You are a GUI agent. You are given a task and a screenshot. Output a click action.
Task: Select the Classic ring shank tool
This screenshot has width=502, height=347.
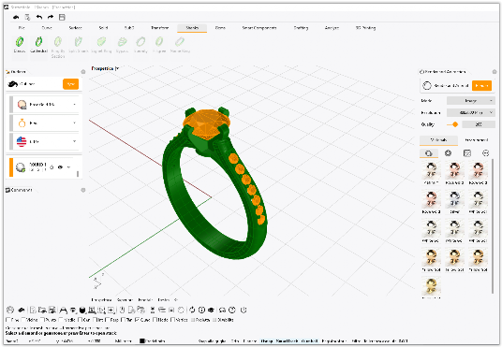point(20,45)
